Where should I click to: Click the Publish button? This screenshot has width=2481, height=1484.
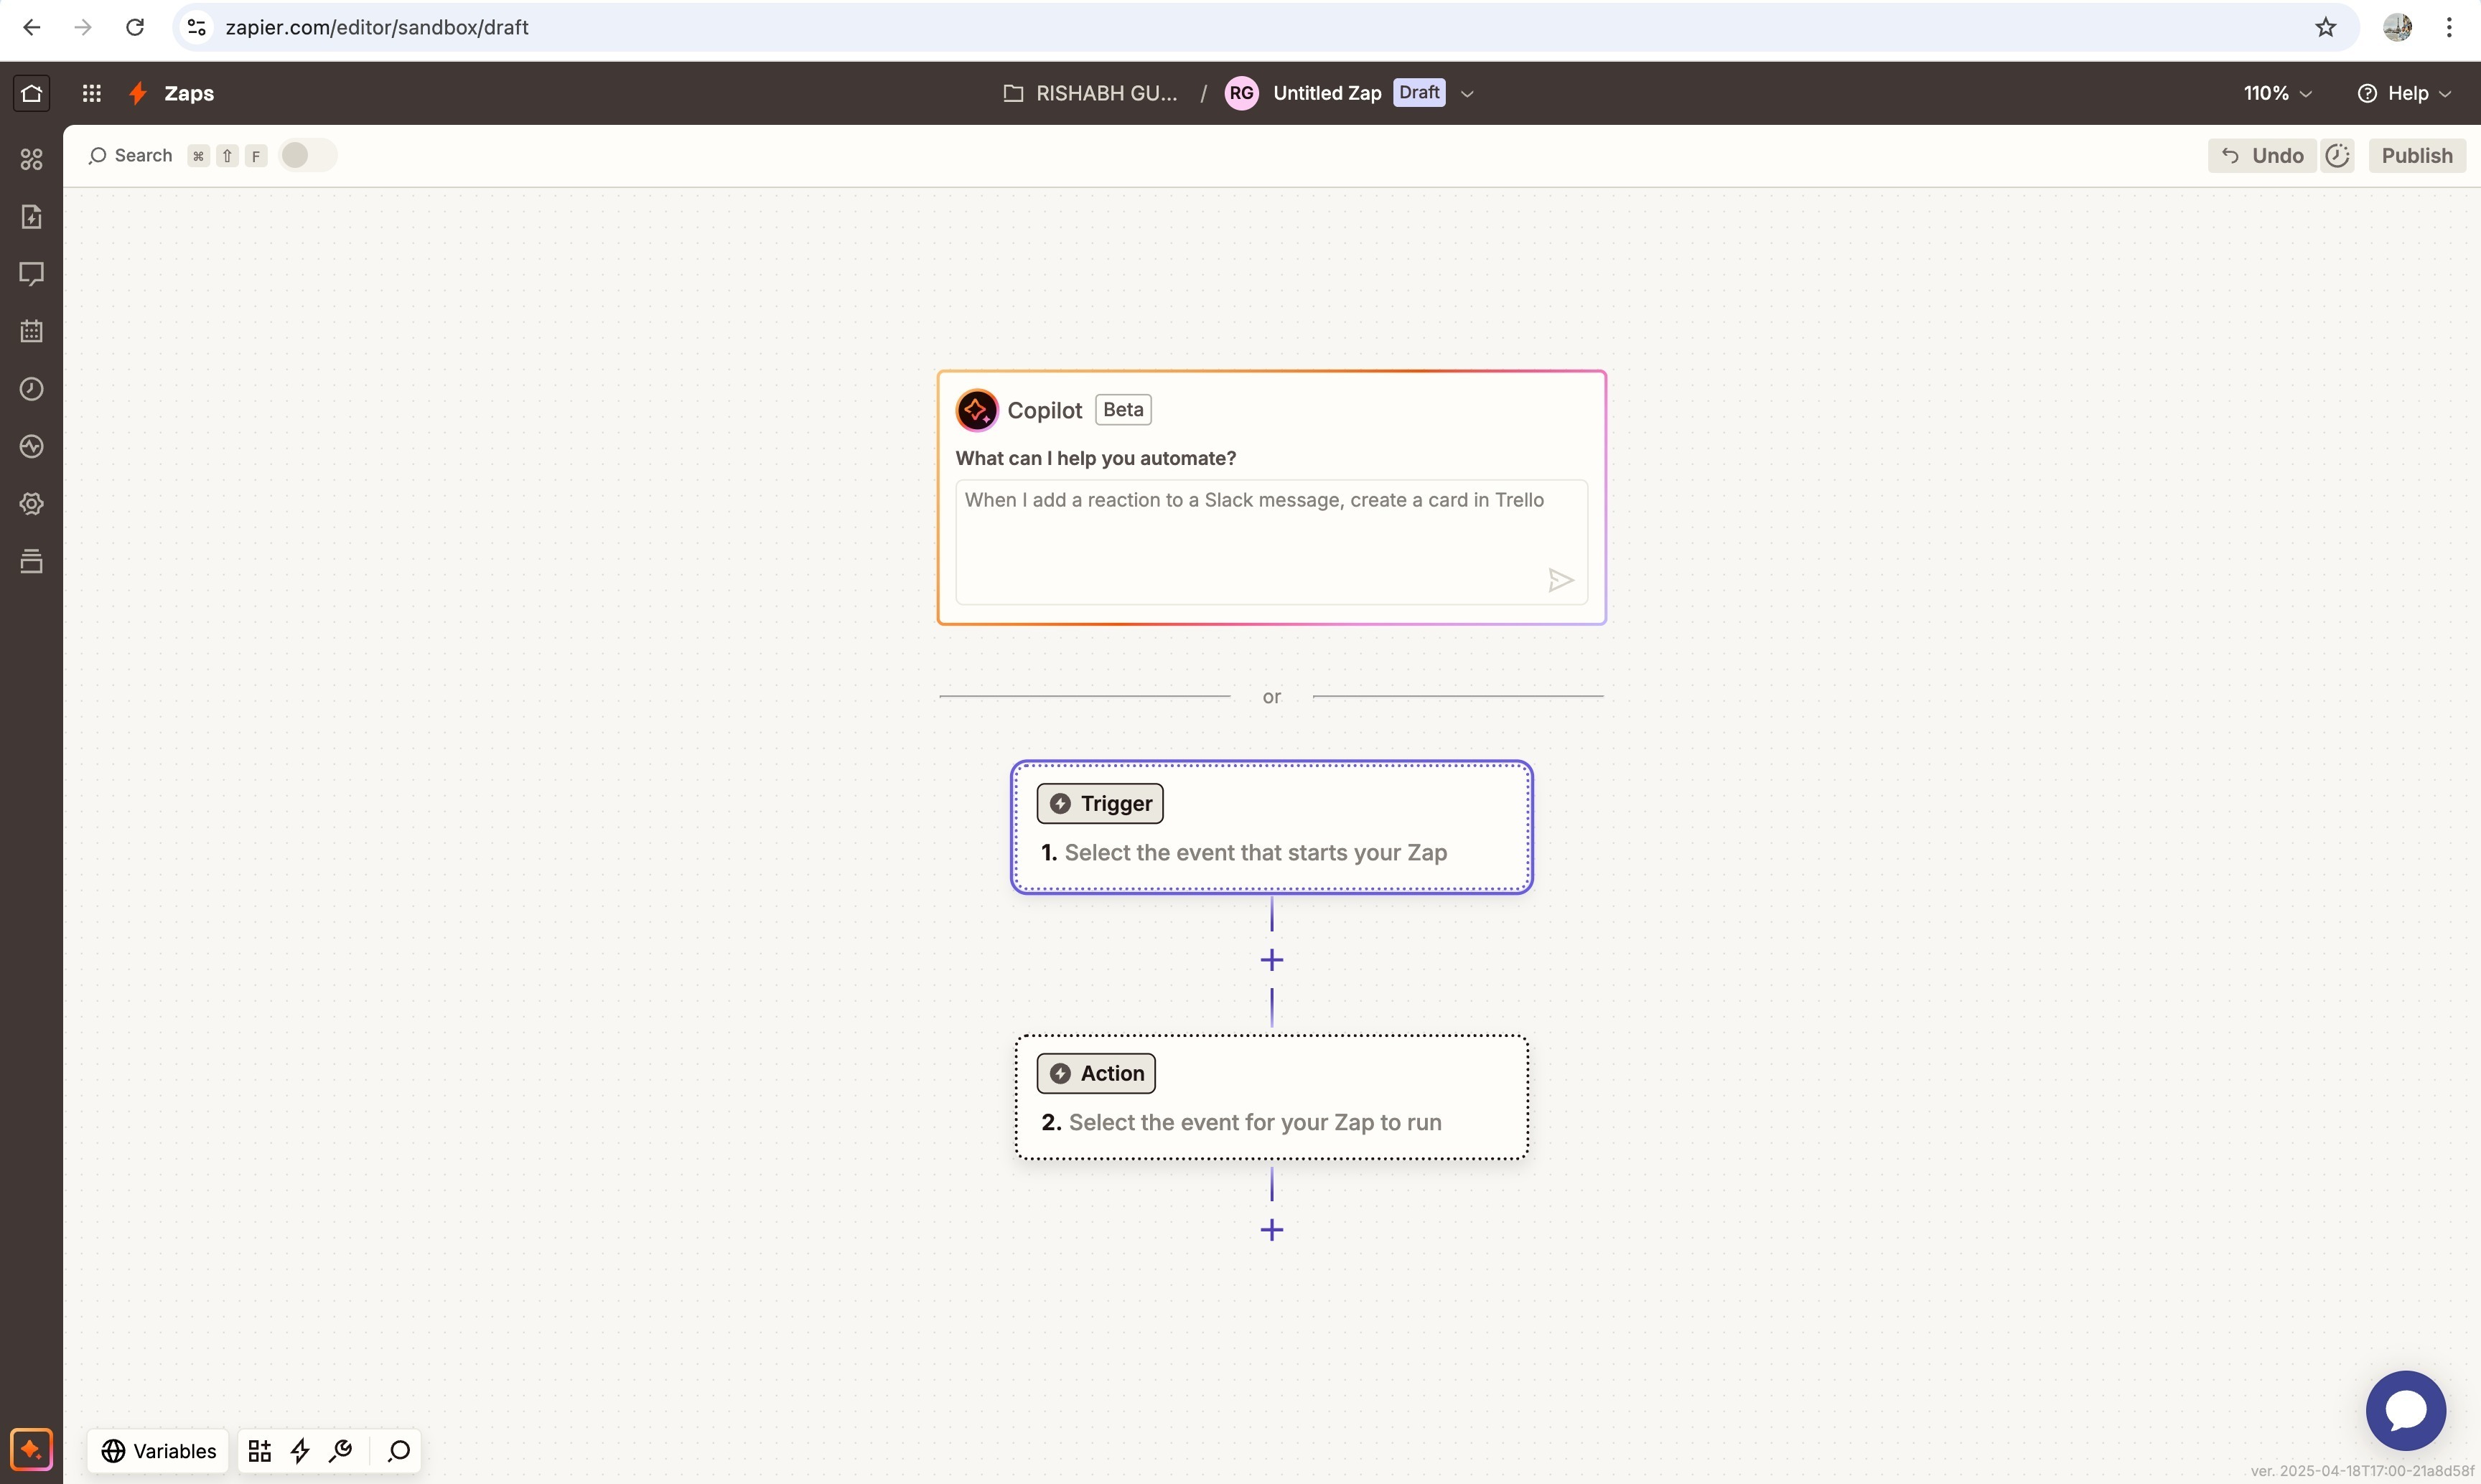(2416, 155)
